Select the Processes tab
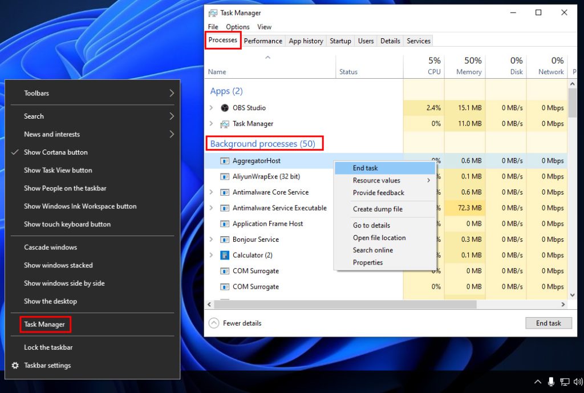The height and width of the screenshot is (393, 584). coord(223,40)
